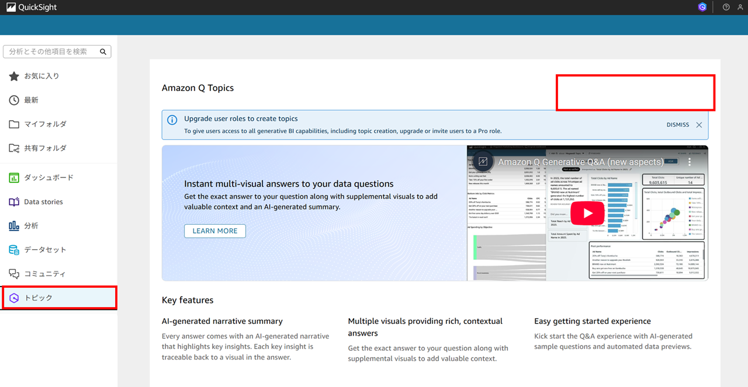Open the user account icon
The height and width of the screenshot is (387, 748).
tap(740, 7)
